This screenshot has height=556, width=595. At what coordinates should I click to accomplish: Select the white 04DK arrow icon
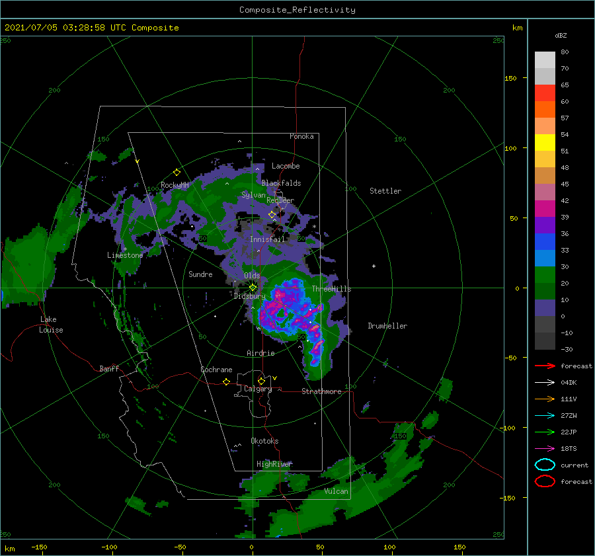click(x=545, y=383)
